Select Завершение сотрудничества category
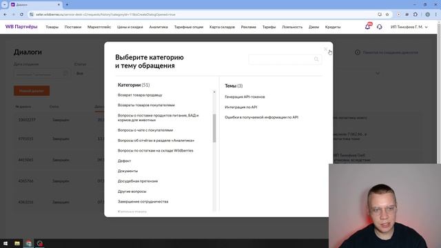This screenshot has height=248, width=441. pos(143,202)
